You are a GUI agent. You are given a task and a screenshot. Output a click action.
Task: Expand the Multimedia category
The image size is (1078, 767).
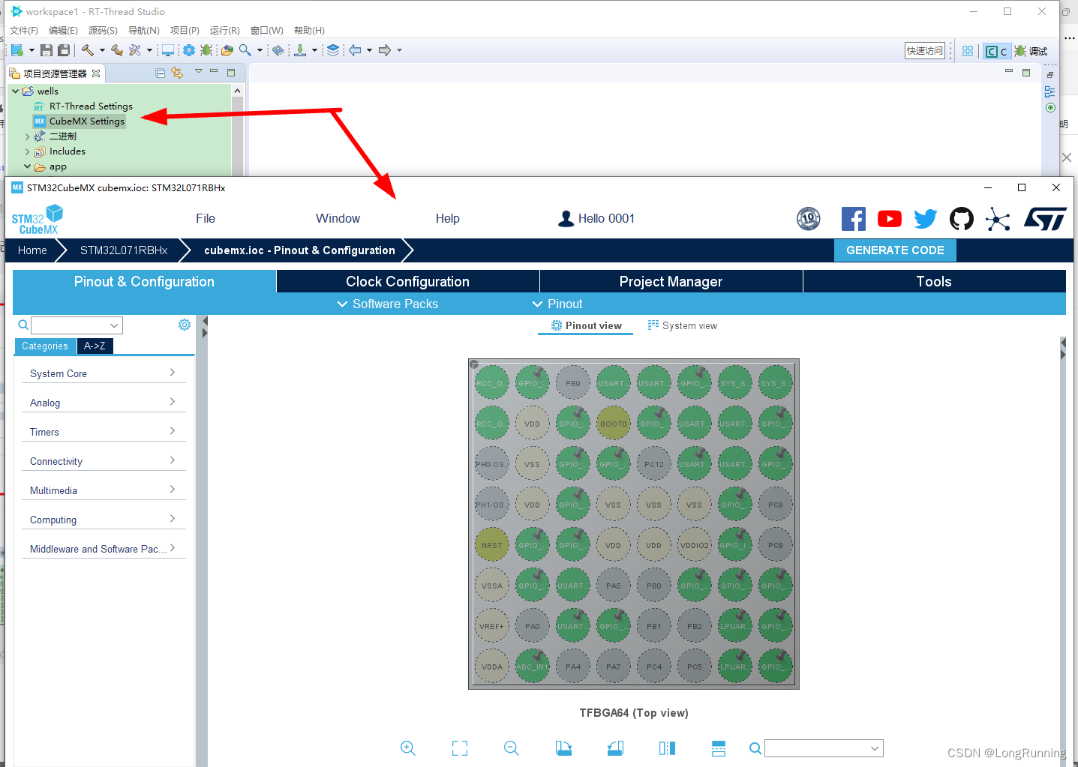pos(104,490)
